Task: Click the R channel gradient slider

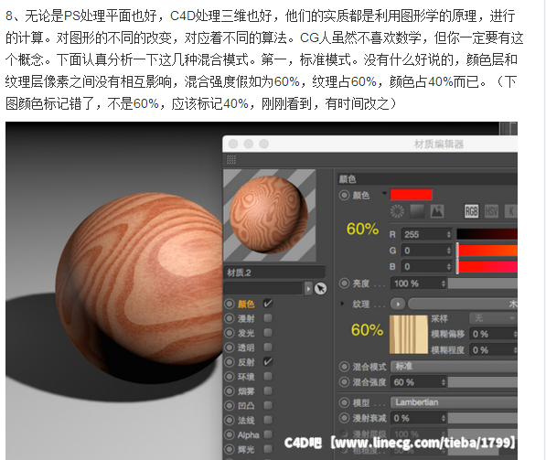Action: 487,234
